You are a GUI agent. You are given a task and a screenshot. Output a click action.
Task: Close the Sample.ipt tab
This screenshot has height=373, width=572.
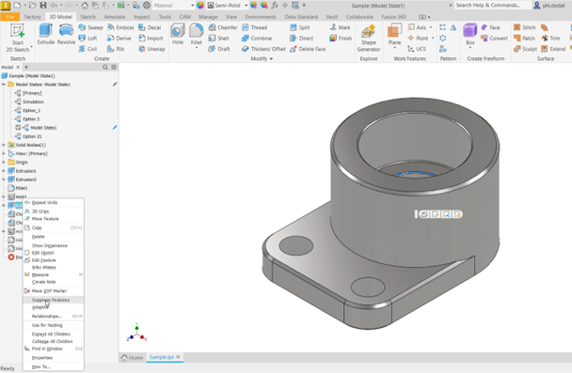pyautogui.click(x=178, y=357)
